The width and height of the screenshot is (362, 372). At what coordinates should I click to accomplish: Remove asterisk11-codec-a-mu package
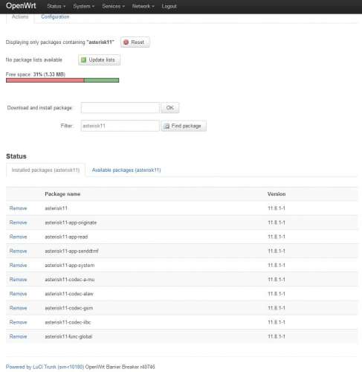[x=18, y=280]
